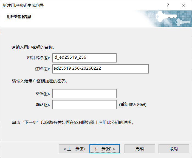Screen dimensions: 192x158
Task: Click the 确认 password confirmation field
Action: pyautogui.click(x=84, y=105)
